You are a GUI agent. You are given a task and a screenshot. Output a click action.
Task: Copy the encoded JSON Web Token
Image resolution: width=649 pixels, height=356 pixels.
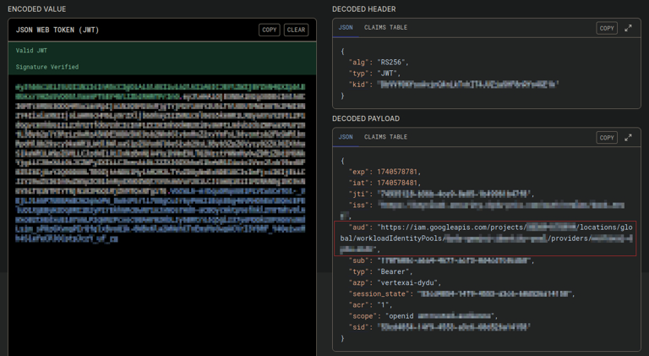click(269, 30)
